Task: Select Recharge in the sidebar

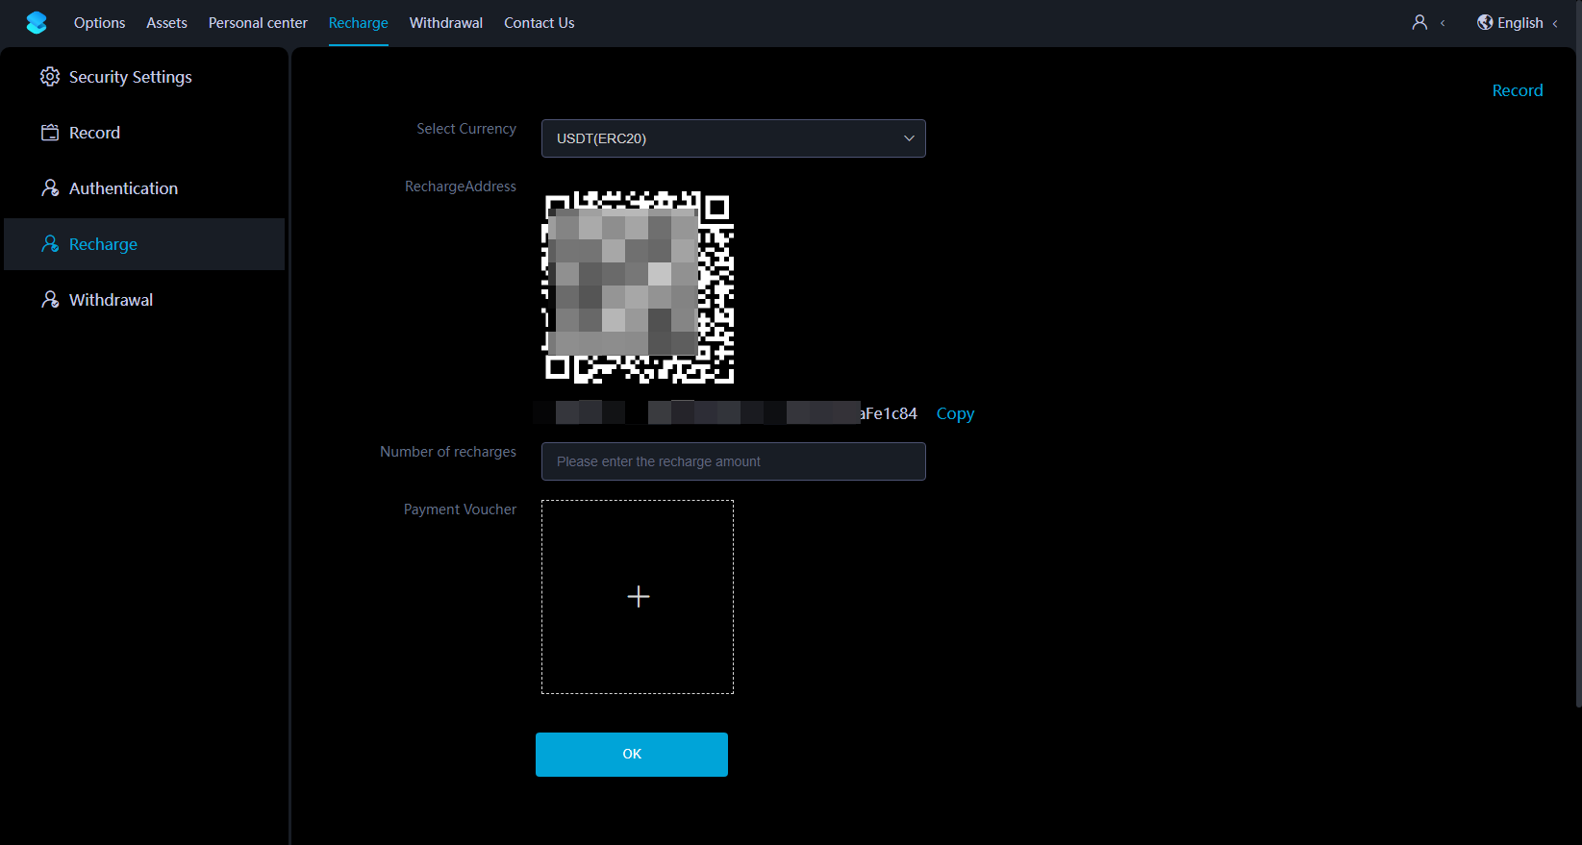Action: (144, 244)
